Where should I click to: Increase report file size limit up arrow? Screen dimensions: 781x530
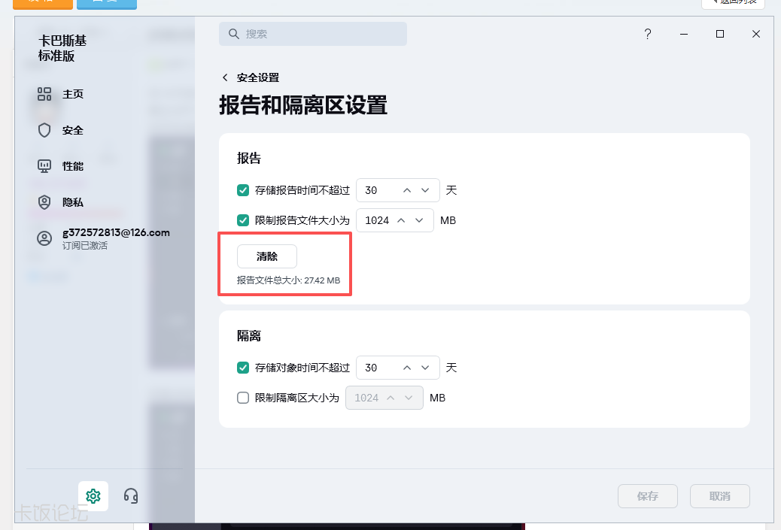[x=401, y=220]
